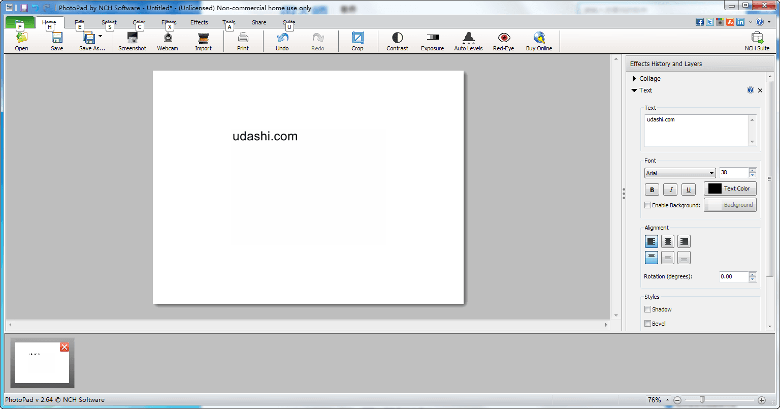Switch to the Edit tab
780x409 pixels.
[80, 22]
